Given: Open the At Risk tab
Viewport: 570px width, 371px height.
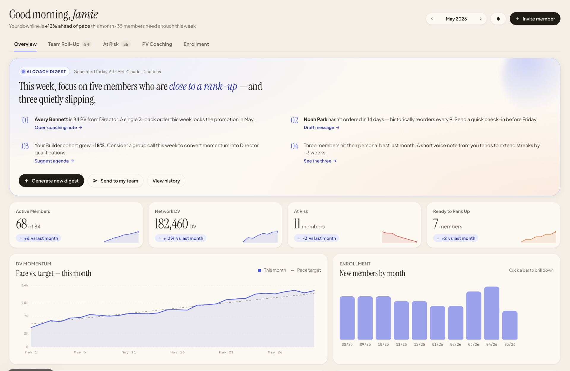Looking at the screenshot, I should pyautogui.click(x=117, y=44).
